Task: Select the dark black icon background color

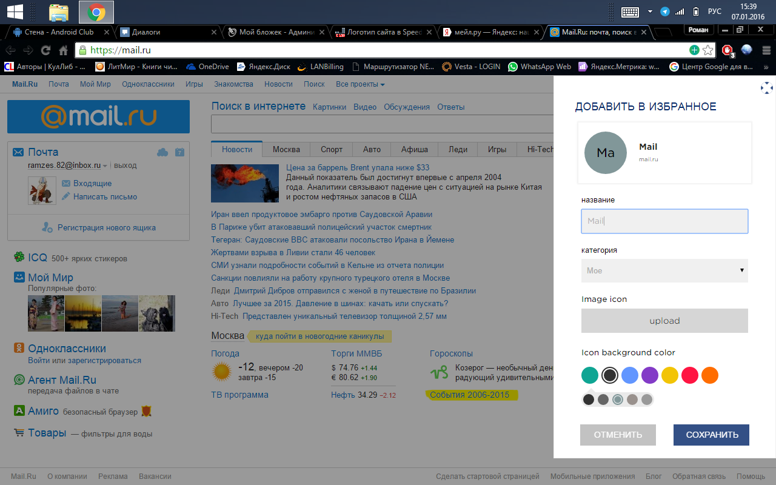Action: pyautogui.click(x=610, y=375)
